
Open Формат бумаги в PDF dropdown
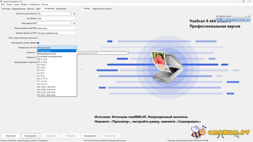[x=57, y=33]
